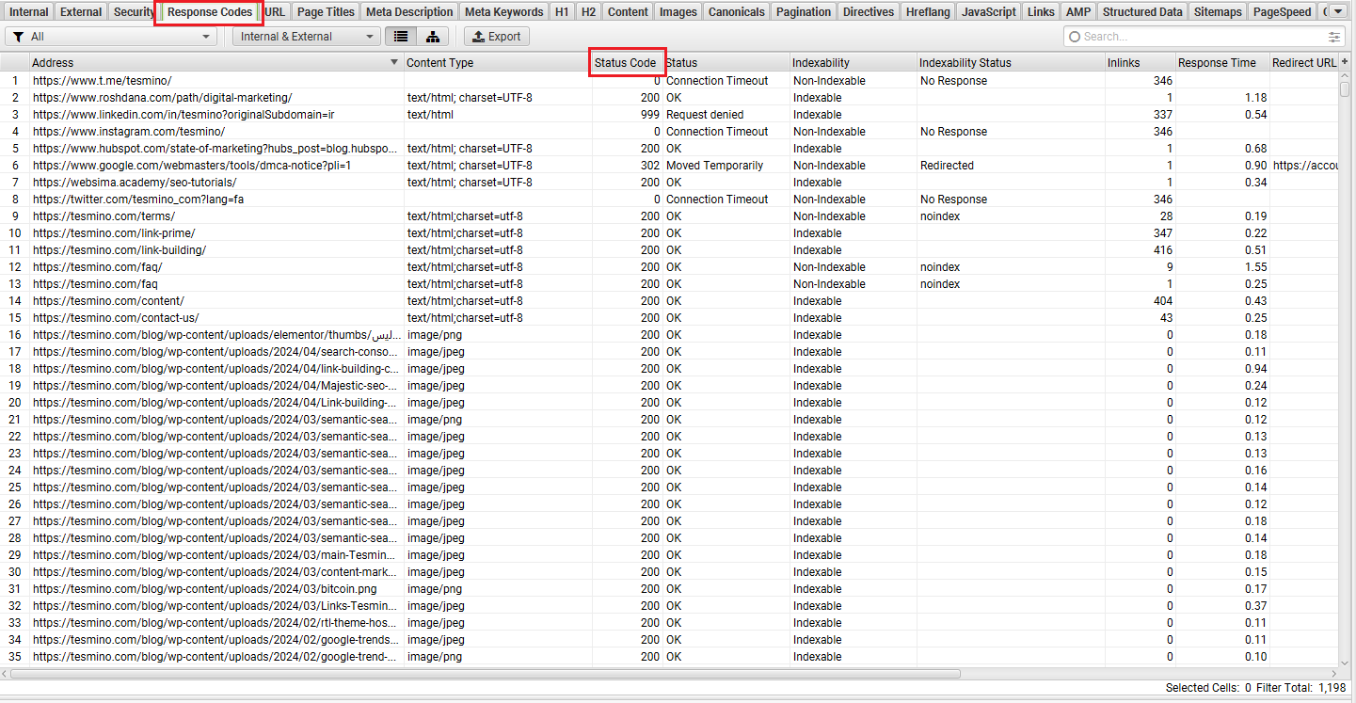
Task: Click the filter funnel All dropdown
Action: (x=111, y=37)
